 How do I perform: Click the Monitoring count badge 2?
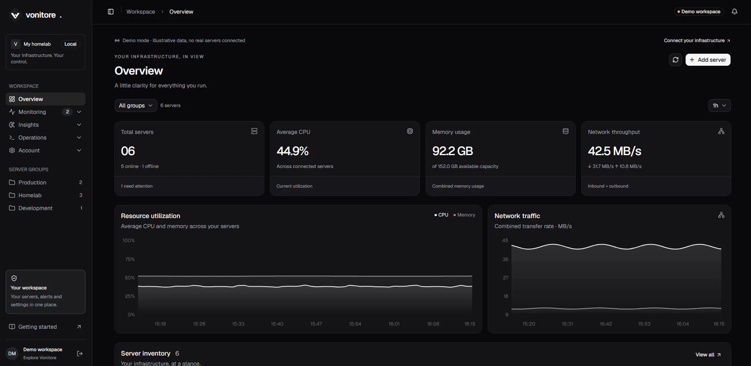pos(67,112)
